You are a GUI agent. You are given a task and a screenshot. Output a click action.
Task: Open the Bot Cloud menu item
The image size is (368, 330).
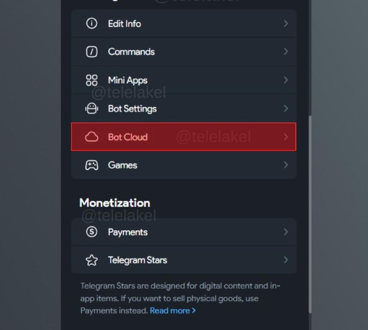[x=128, y=137]
